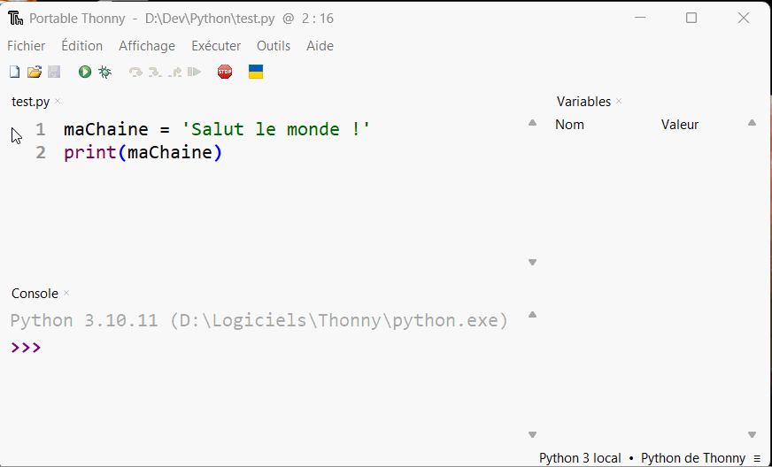Close the Console panel tab
The height and width of the screenshot is (467, 772).
tap(66, 293)
